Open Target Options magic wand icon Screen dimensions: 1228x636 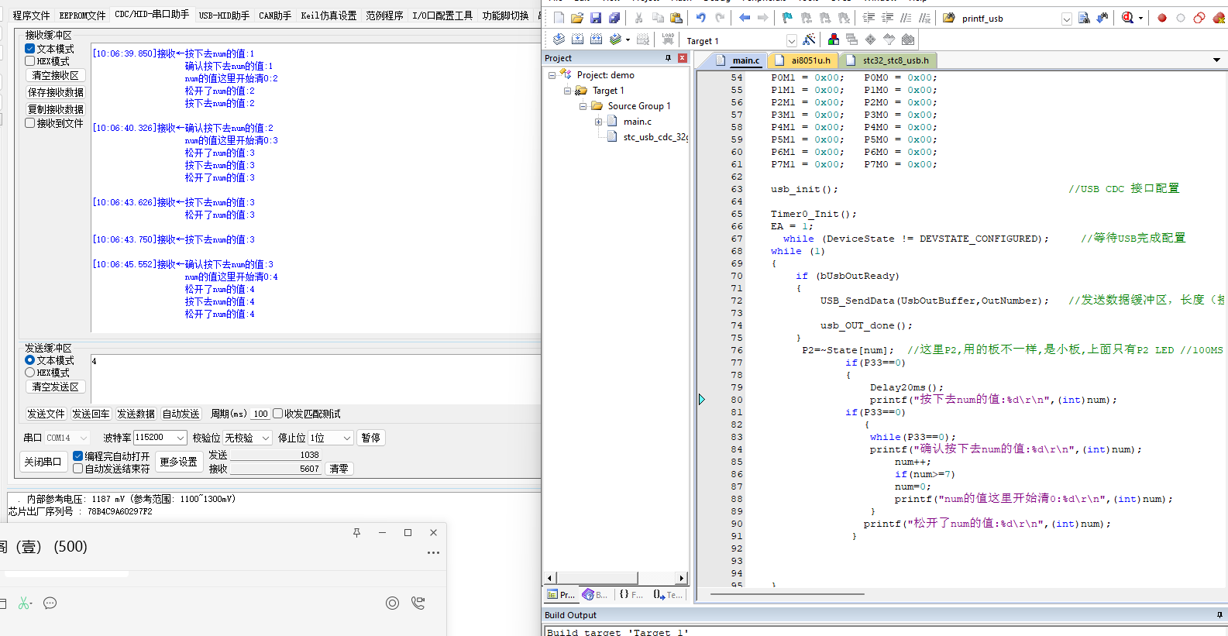tap(810, 40)
